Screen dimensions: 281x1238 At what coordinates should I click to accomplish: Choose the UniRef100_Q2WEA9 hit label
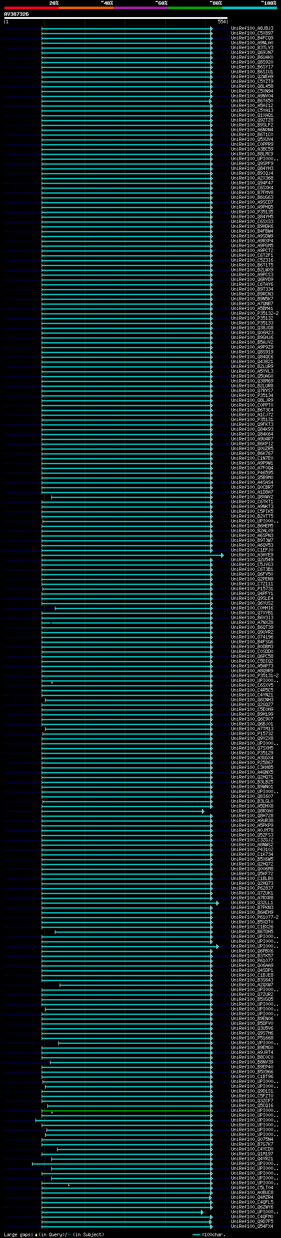tap(252, 77)
